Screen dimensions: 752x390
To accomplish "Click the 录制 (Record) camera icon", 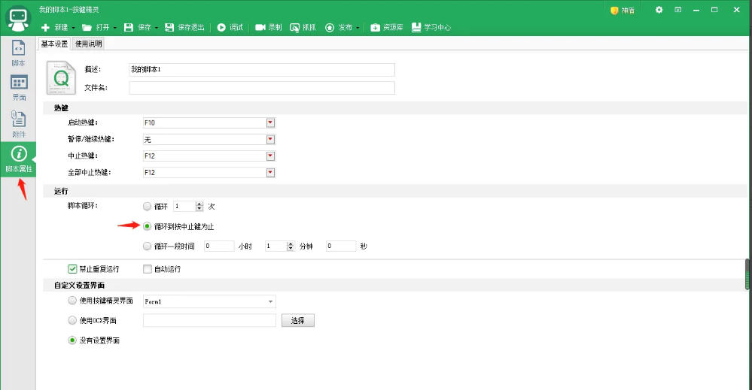I will 260,27.
